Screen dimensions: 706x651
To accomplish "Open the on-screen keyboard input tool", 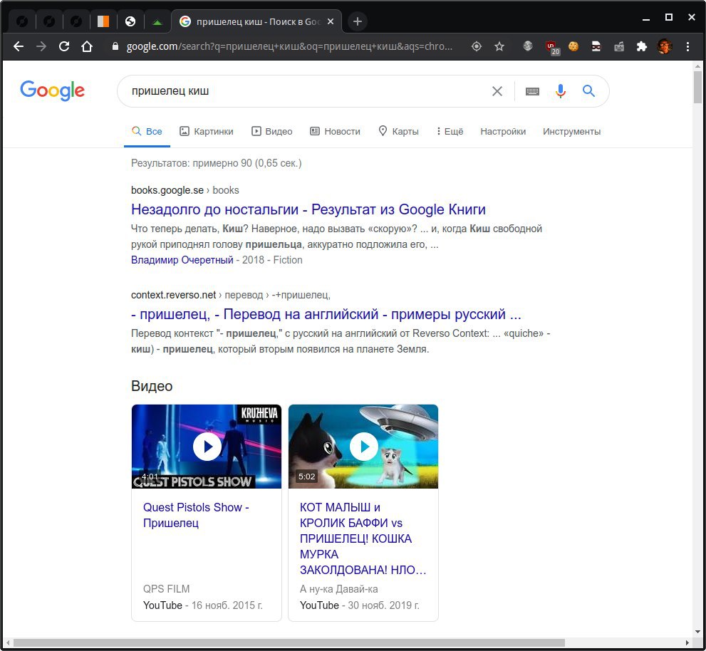I will coord(532,91).
